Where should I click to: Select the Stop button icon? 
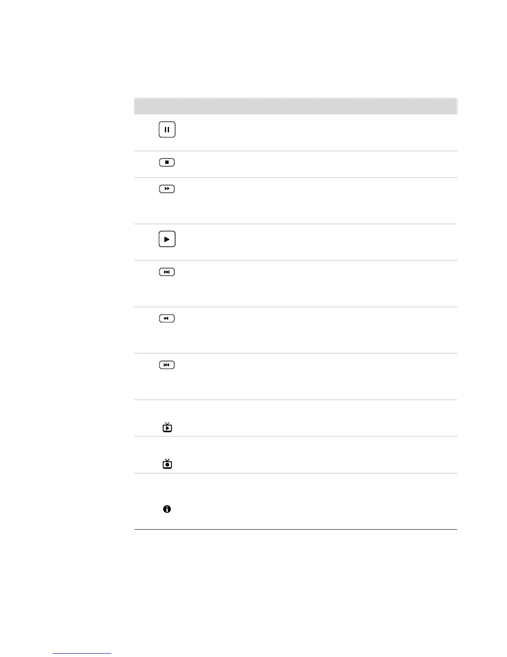click(167, 163)
